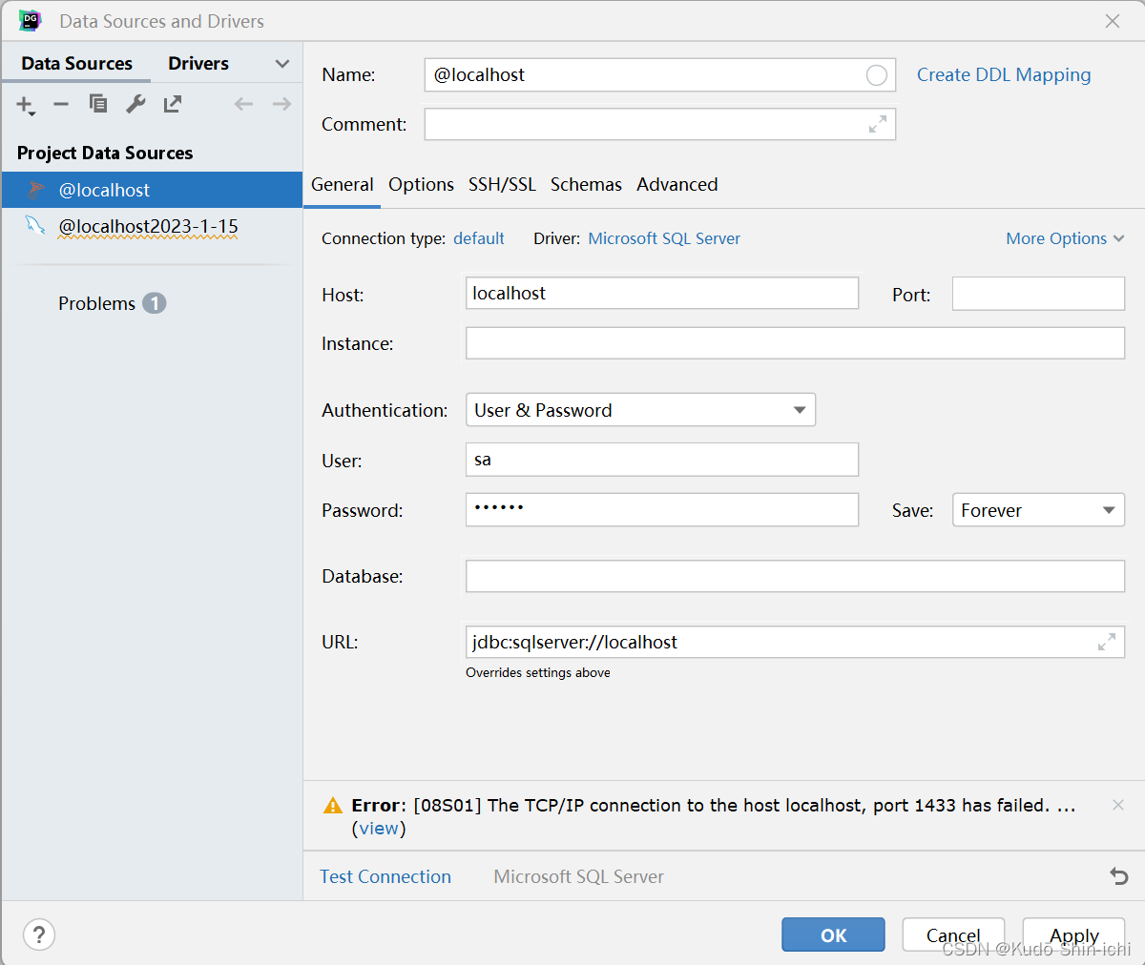Remove selected data source with minus icon
The image size is (1145, 965).
point(61,104)
